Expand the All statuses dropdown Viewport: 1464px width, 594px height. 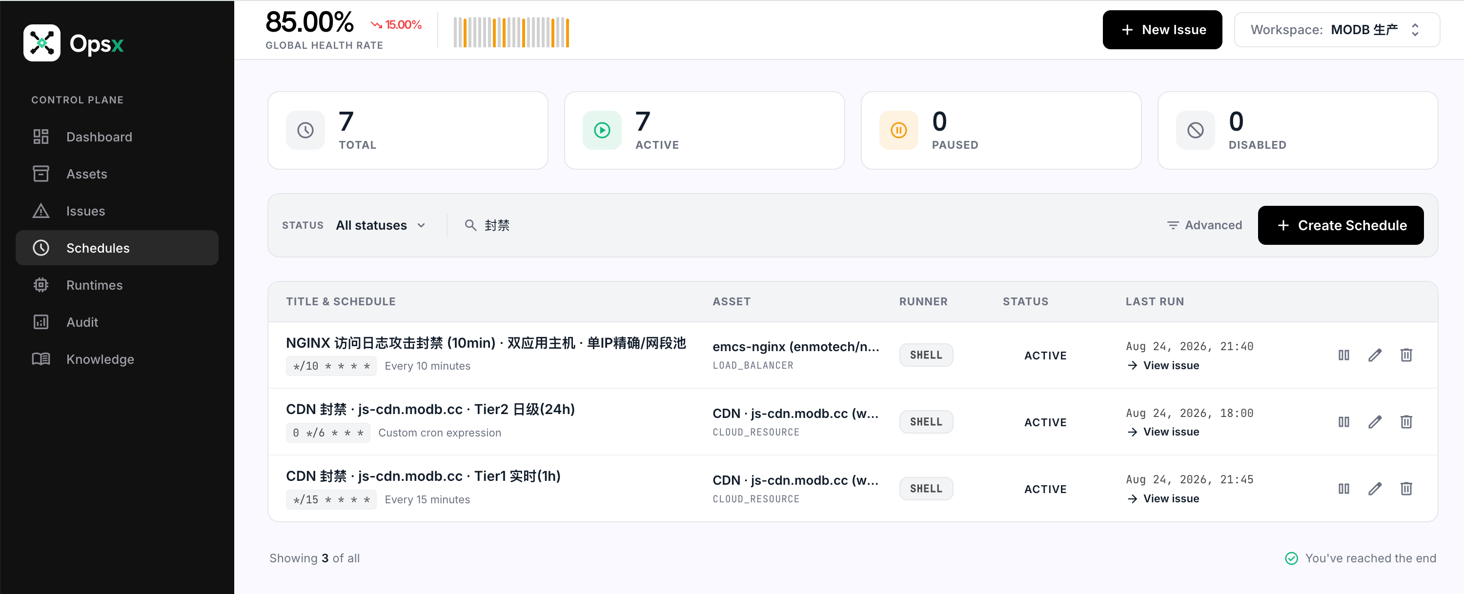click(380, 225)
